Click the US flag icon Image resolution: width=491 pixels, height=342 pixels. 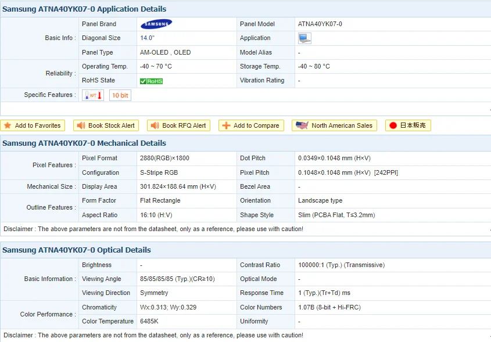(302, 125)
